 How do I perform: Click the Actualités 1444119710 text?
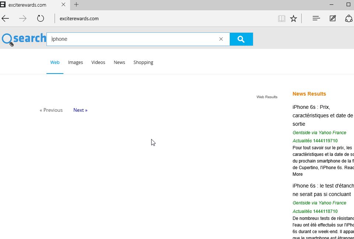click(315, 141)
